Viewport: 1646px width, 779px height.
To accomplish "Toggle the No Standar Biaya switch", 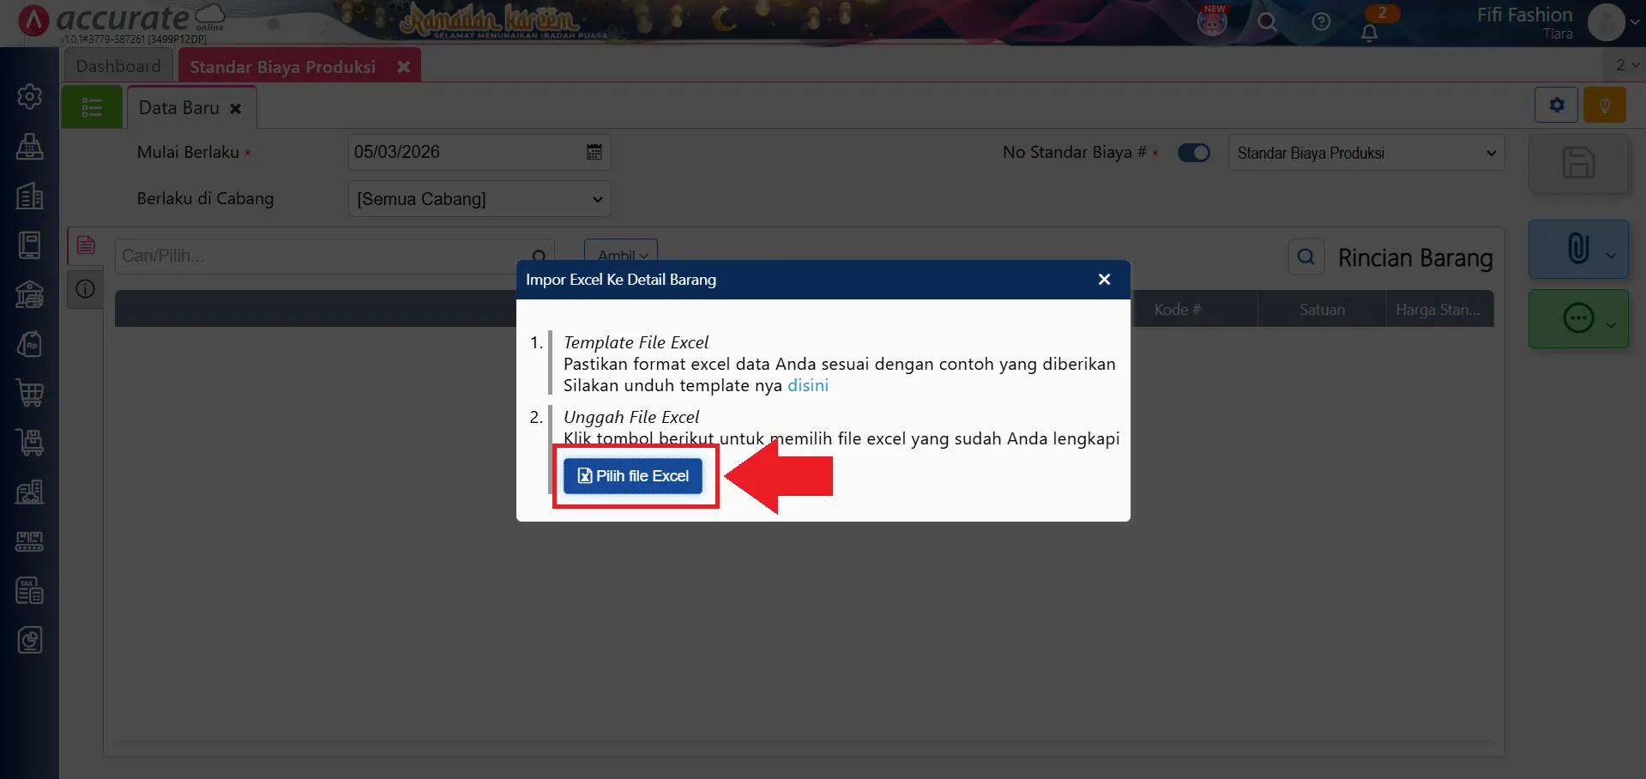I will click(x=1194, y=152).
